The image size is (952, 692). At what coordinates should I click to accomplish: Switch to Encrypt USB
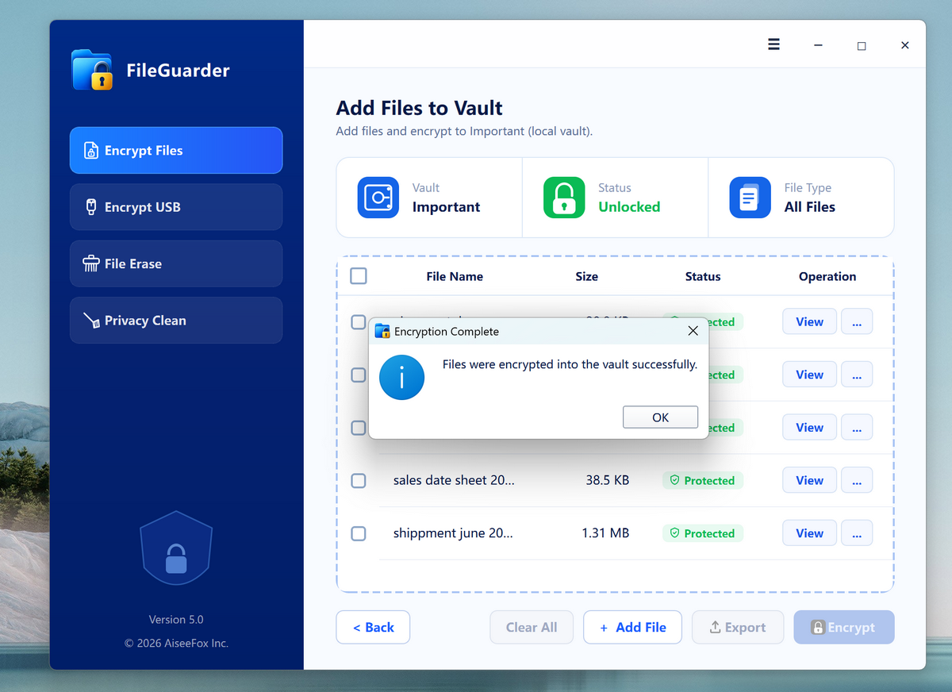coord(176,207)
